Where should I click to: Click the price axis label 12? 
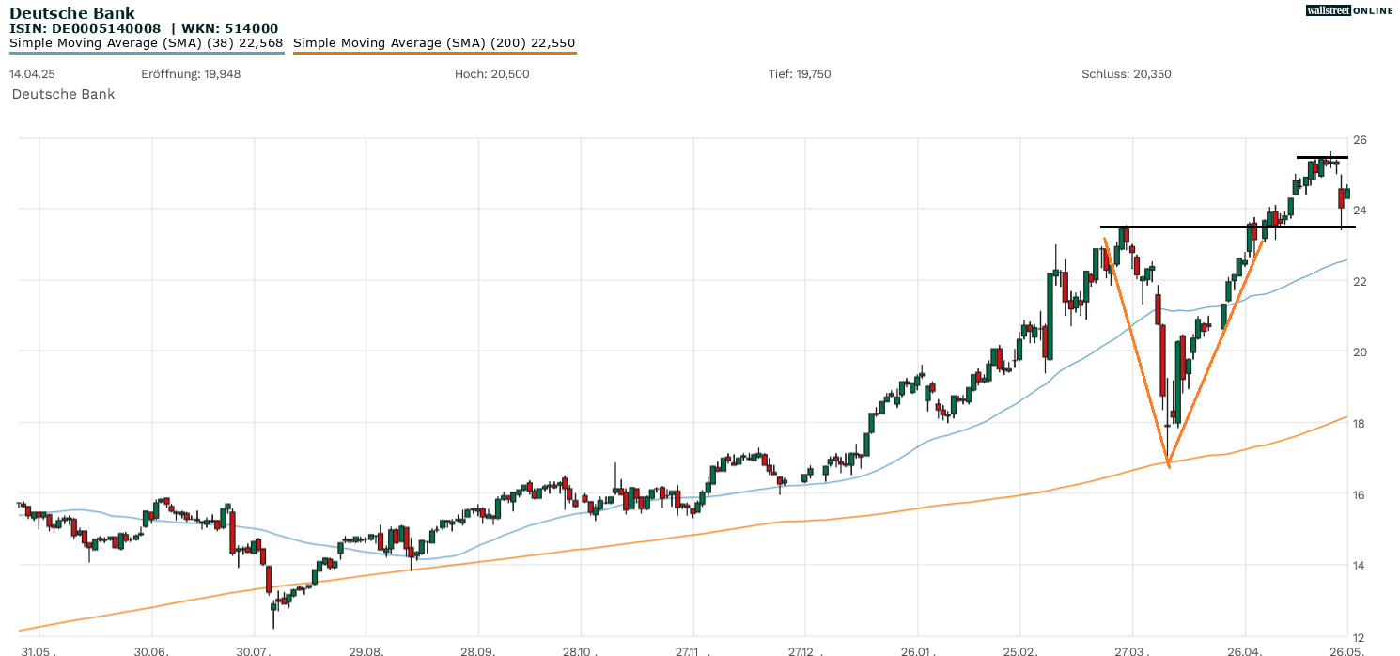tap(1360, 636)
